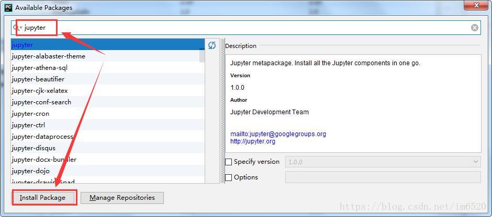Select jupyter-disqus in the list

click(x=108, y=148)
